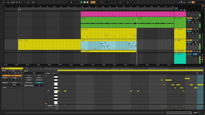Toggle the orange Velocity lane button

46,104
